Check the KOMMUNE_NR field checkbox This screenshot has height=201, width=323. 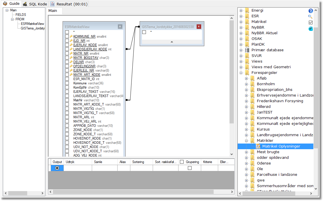(67, 37)
